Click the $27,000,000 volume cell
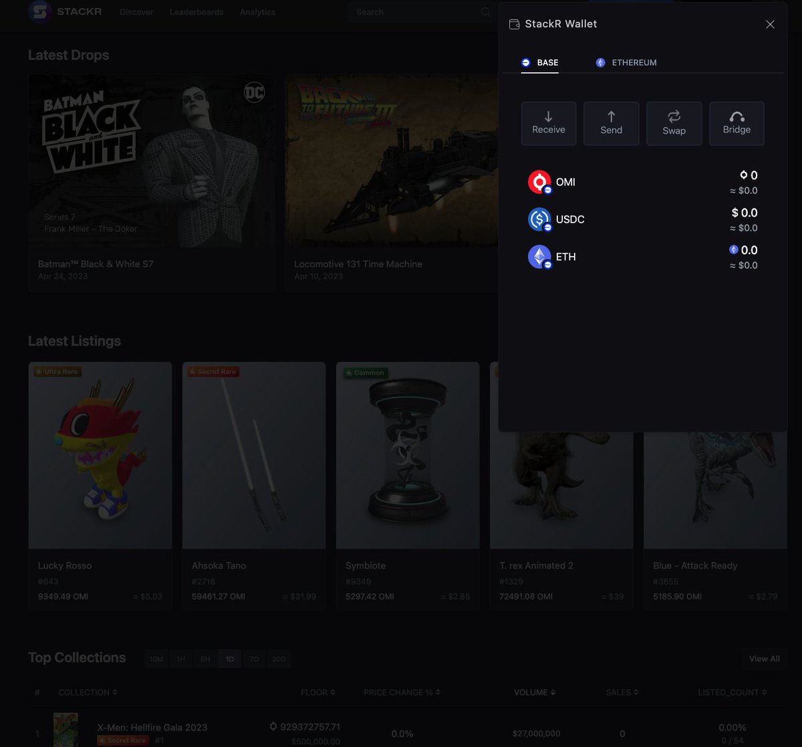The image size is (802, 747). (x=536, y=734)
